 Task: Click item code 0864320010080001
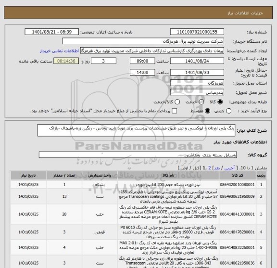point(237,185)
